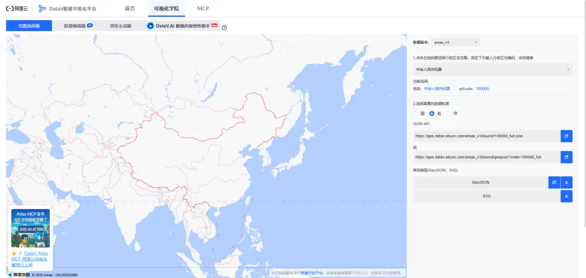Open the 首页 home tab

(130, 9)
